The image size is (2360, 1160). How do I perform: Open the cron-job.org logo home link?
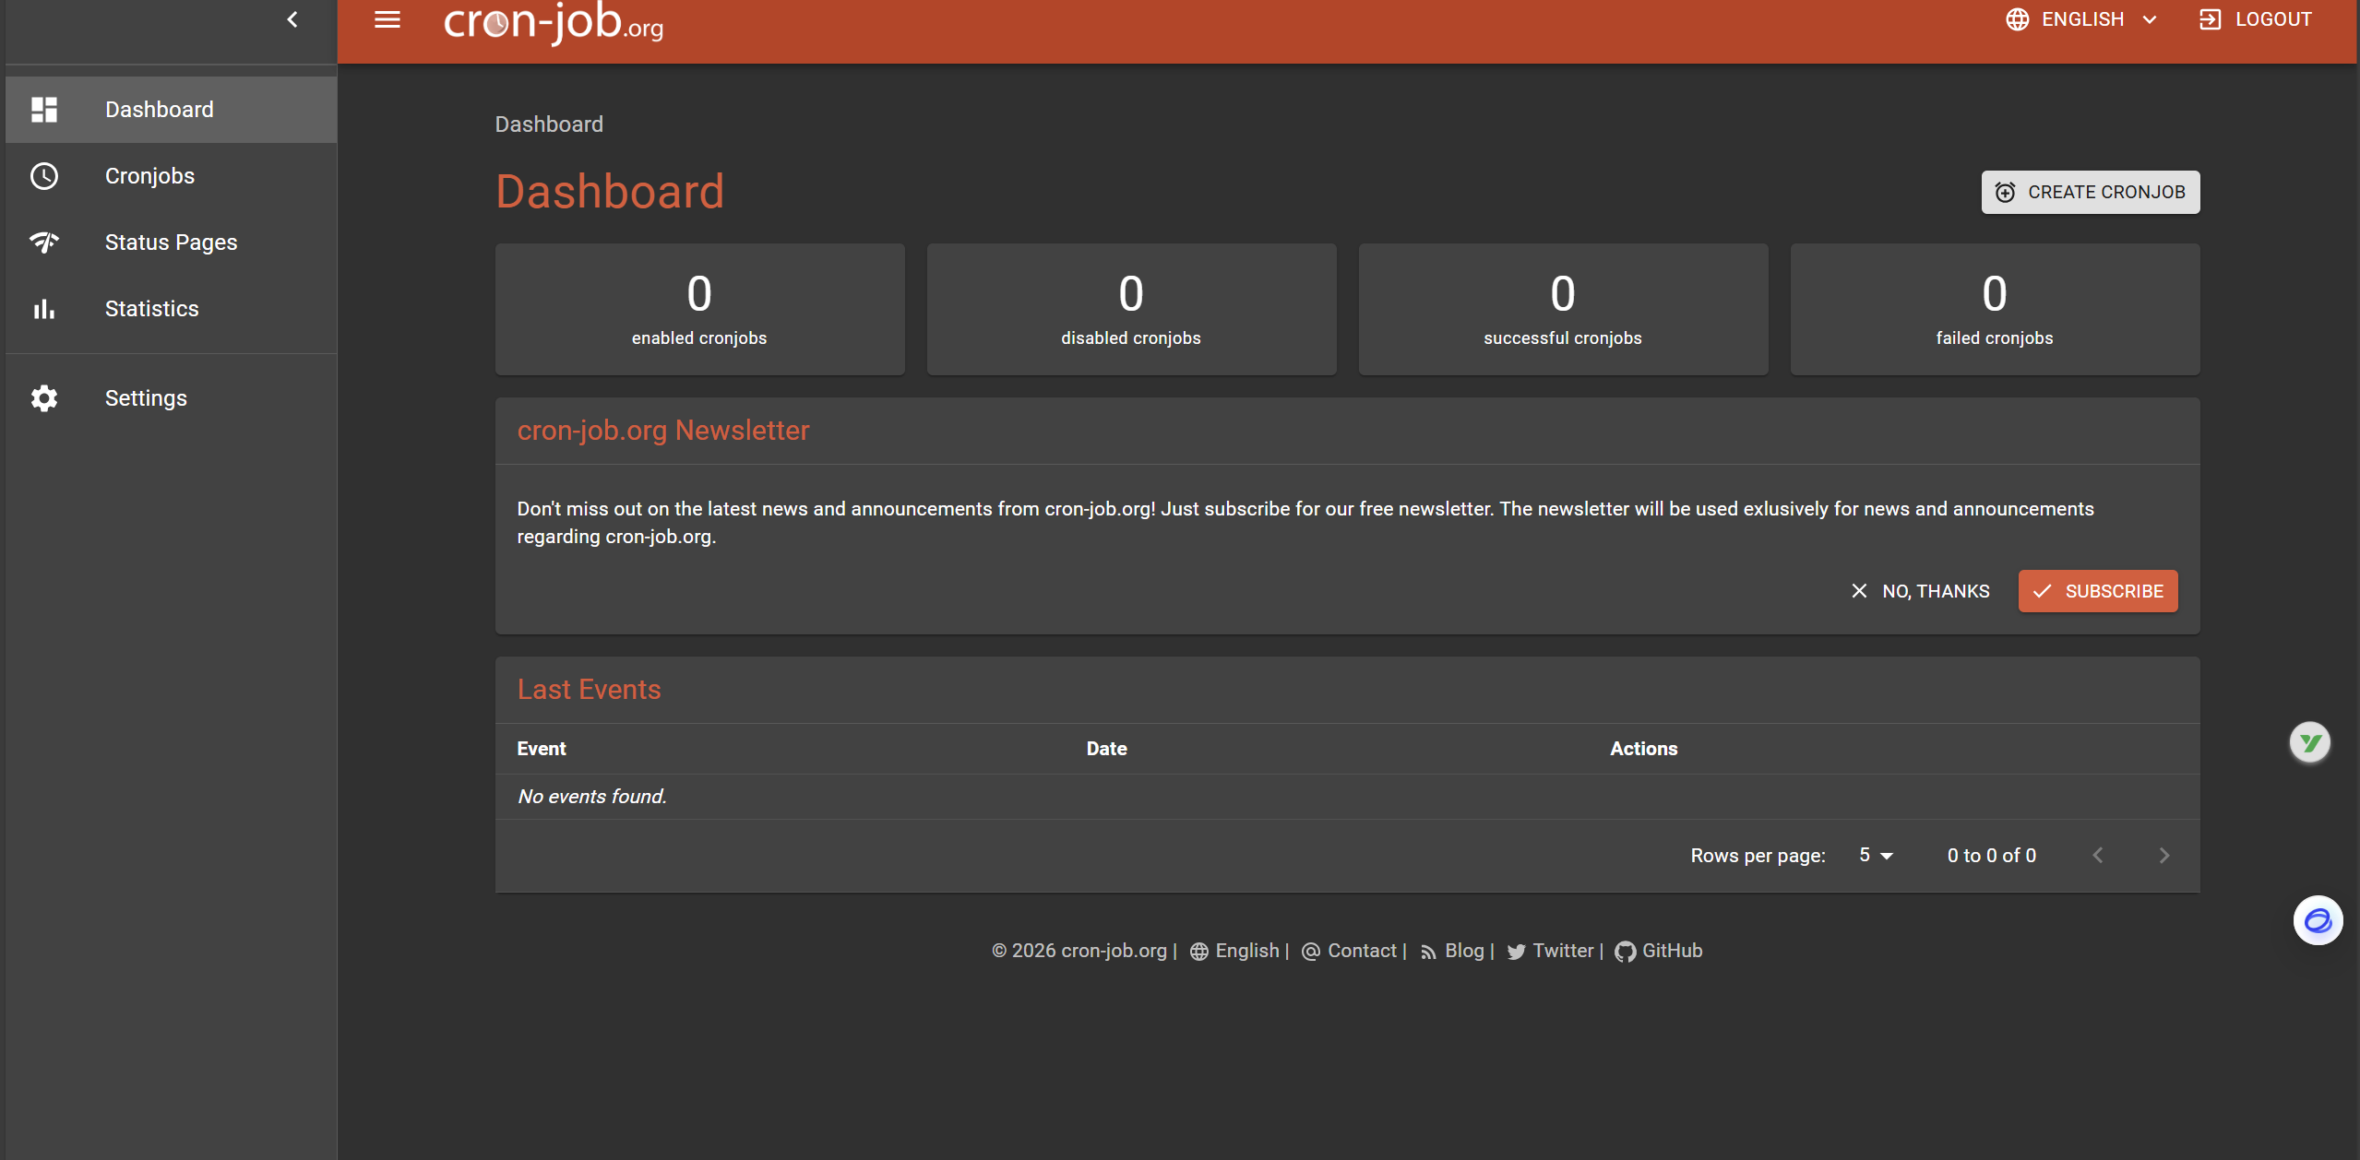click(x=554, y=22)
